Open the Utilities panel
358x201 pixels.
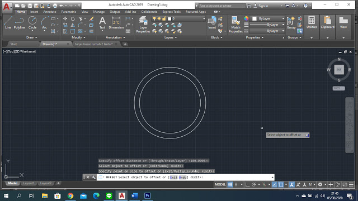pos(312,22)
